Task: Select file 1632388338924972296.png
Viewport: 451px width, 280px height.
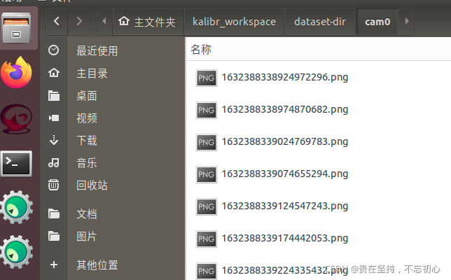Action: [x=285, y=78]
